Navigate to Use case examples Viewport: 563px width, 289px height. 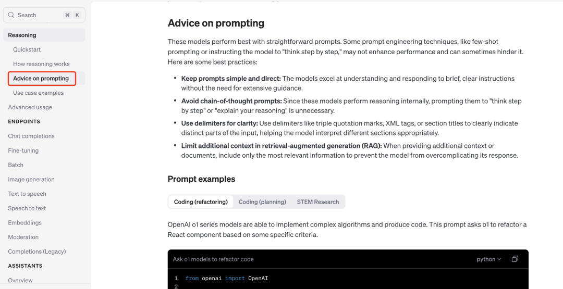point(39,93)
